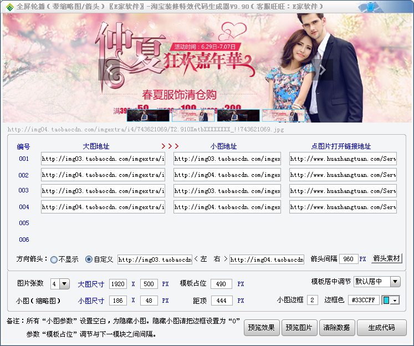
Task: Open the border color picker dropdown arrow
Action: pos(395,301)
